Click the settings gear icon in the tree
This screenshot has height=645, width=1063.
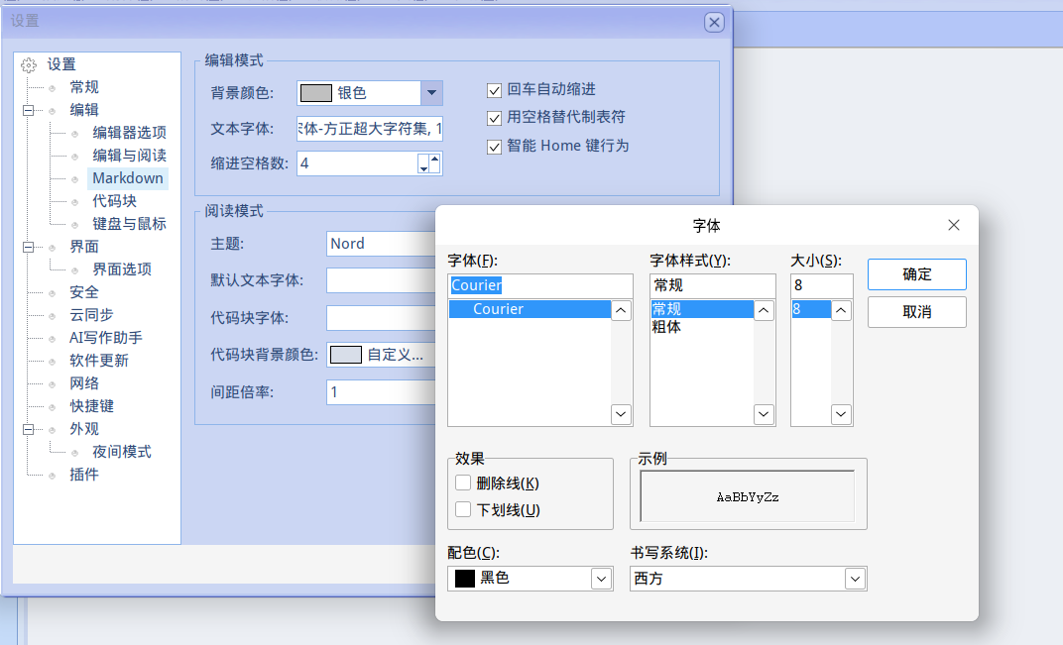[29, 65]
